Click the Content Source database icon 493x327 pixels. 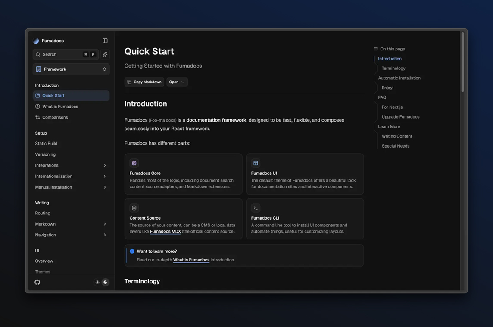pos(134,208)
